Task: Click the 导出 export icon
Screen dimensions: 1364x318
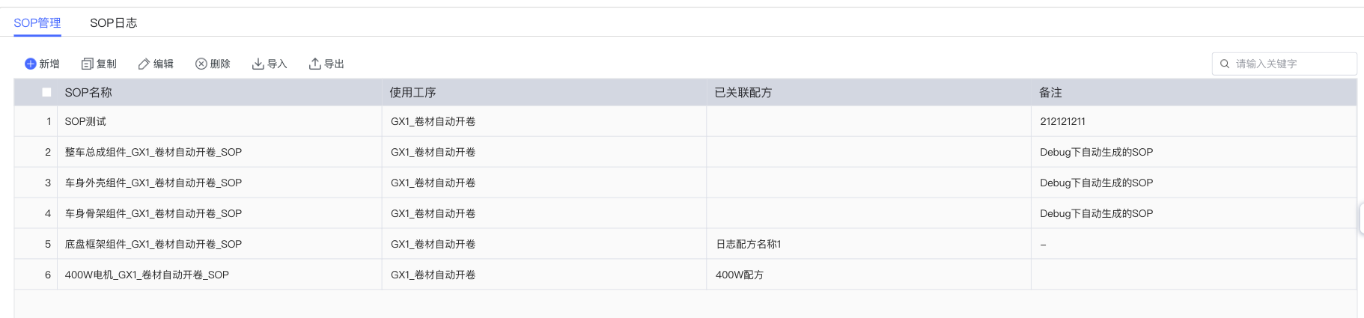Action: pos(315,64)
